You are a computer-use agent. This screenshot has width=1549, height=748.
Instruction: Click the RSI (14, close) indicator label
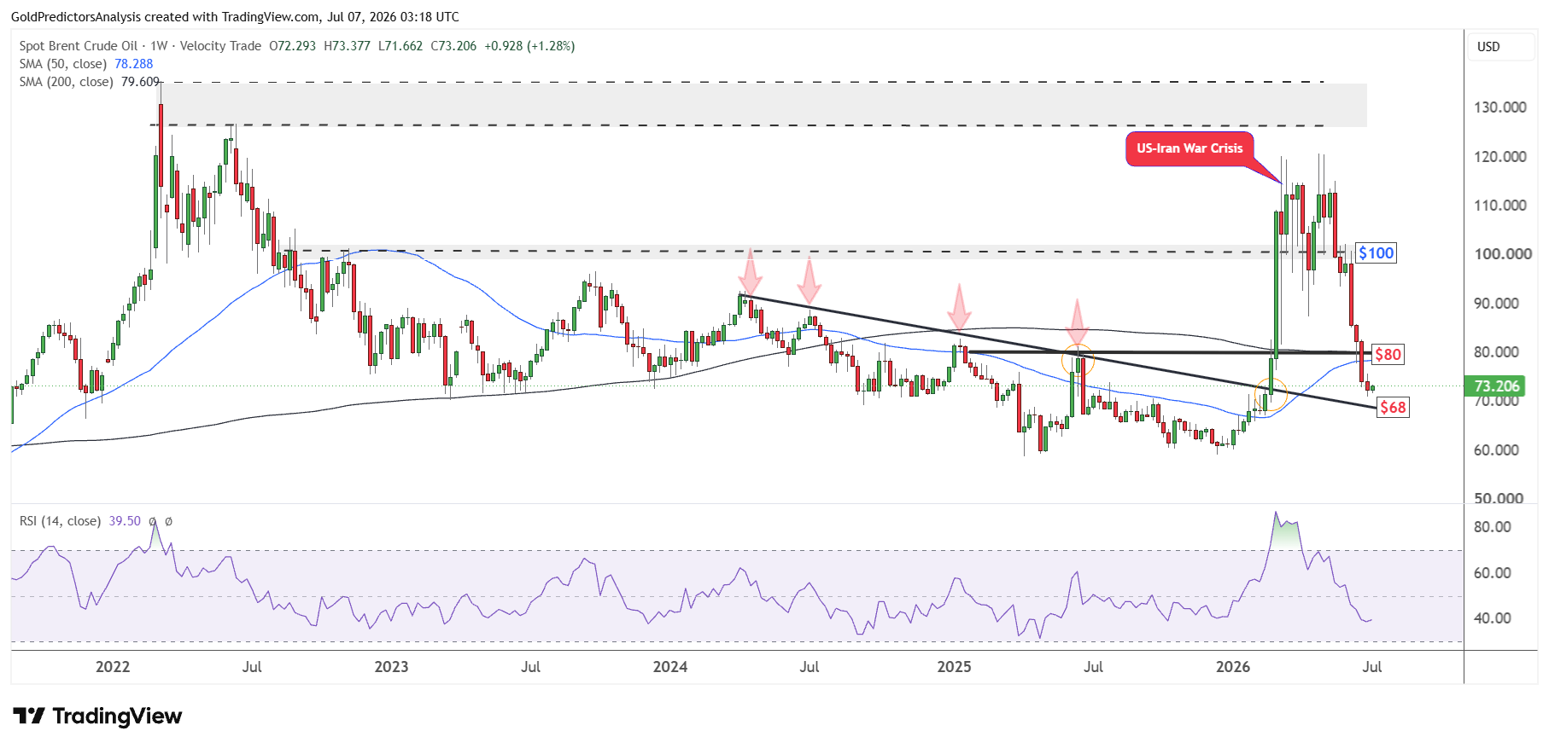click(60, 521)
